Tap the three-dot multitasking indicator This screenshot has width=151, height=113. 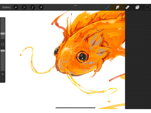(x=75, y=5)
